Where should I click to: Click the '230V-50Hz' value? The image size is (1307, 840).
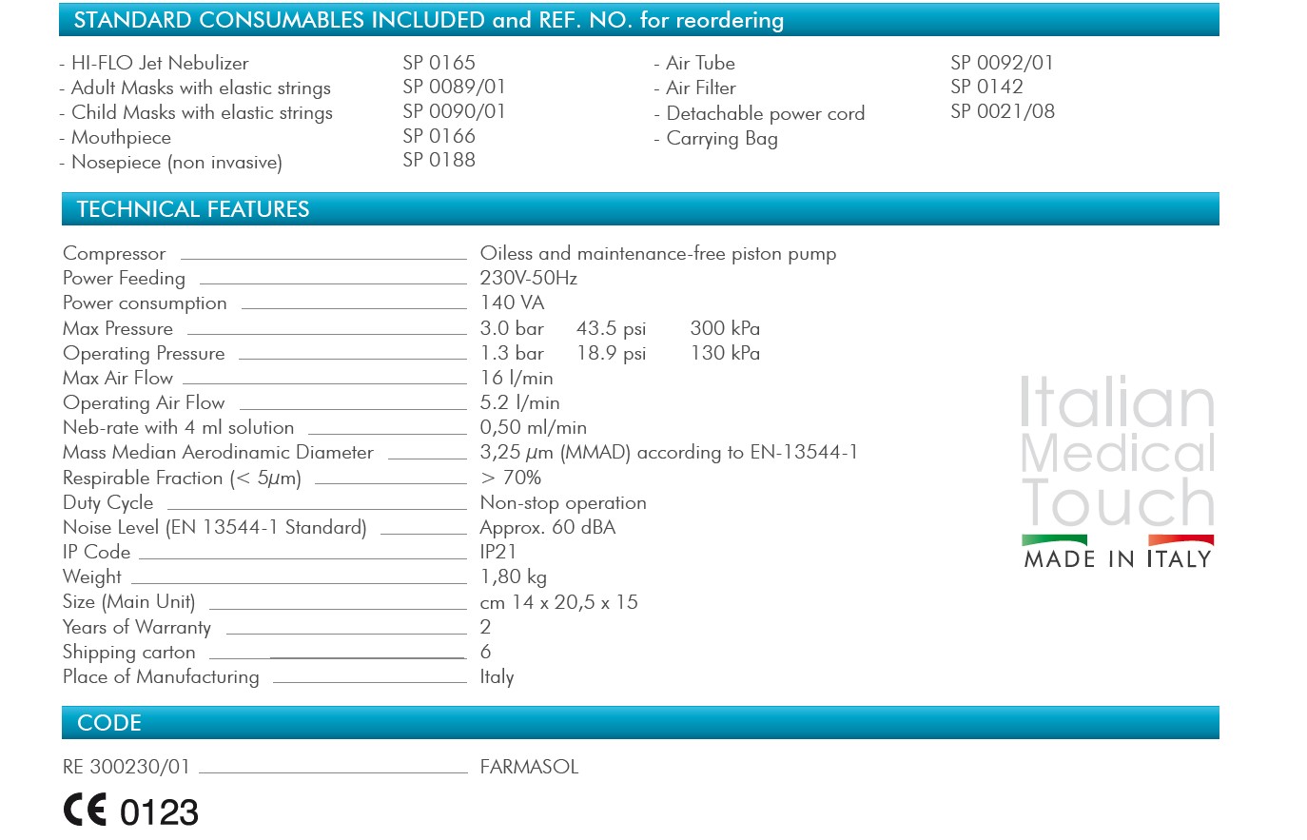(x=529, y=278)
